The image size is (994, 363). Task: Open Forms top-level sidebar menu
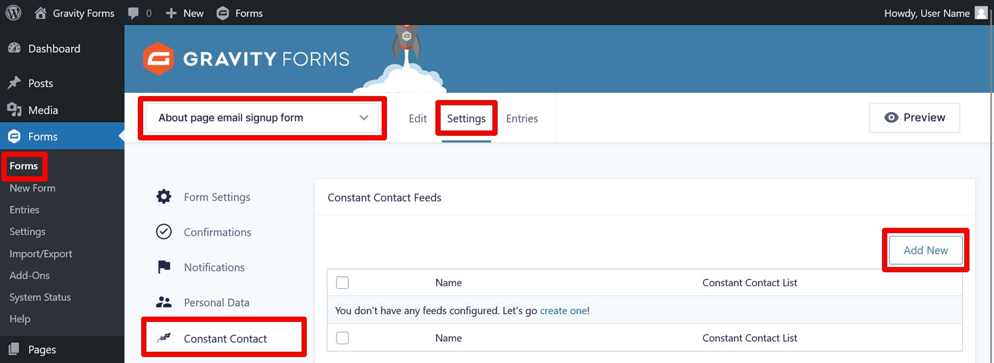click(43, 136)
